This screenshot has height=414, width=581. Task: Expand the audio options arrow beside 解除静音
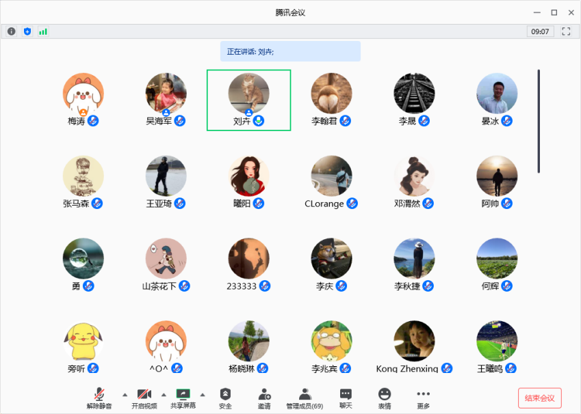tap(125, 394)
